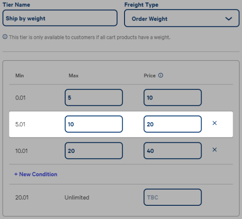Select the Max field containing 5
242x219 pixels.
[94, 97]
